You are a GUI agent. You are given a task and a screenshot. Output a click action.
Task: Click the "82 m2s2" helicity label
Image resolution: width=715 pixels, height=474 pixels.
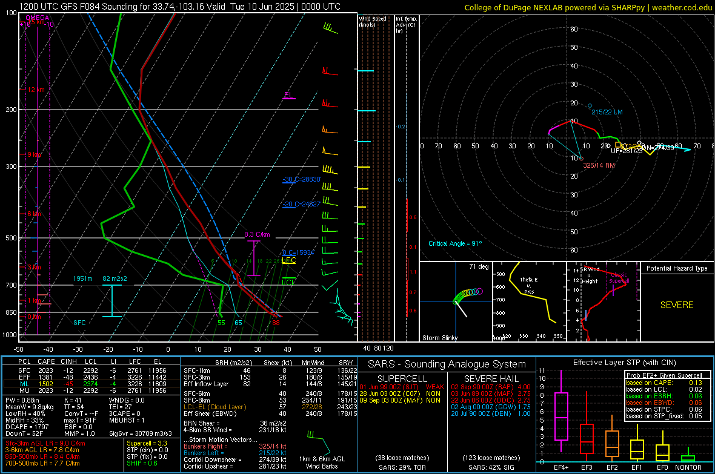coord(115,278)
